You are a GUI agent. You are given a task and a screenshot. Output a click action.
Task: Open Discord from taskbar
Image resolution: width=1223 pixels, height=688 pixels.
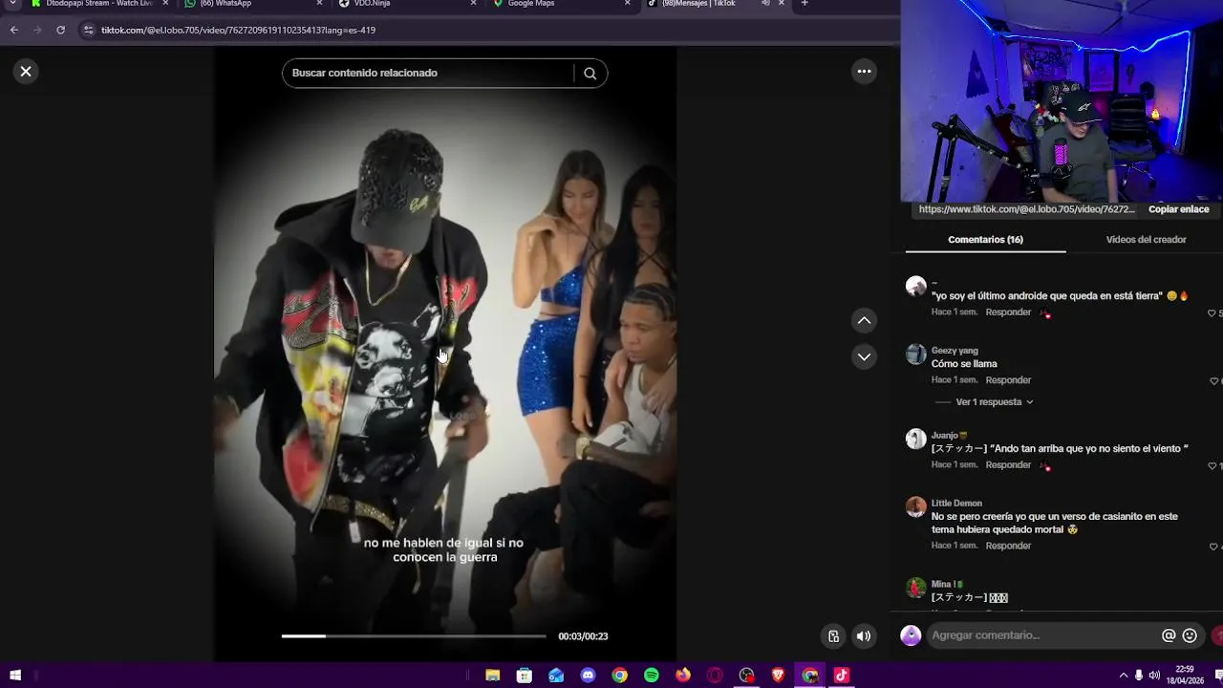(588, 676)
